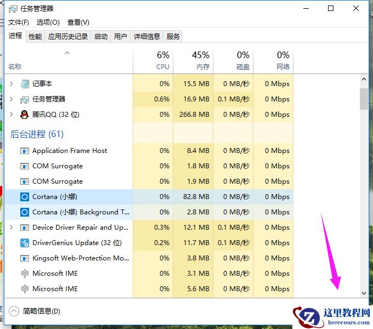The width and height of the screenshot is (373, 329).
Task: Select the Cortana (小娜) process name
Action: click(55, 197)
